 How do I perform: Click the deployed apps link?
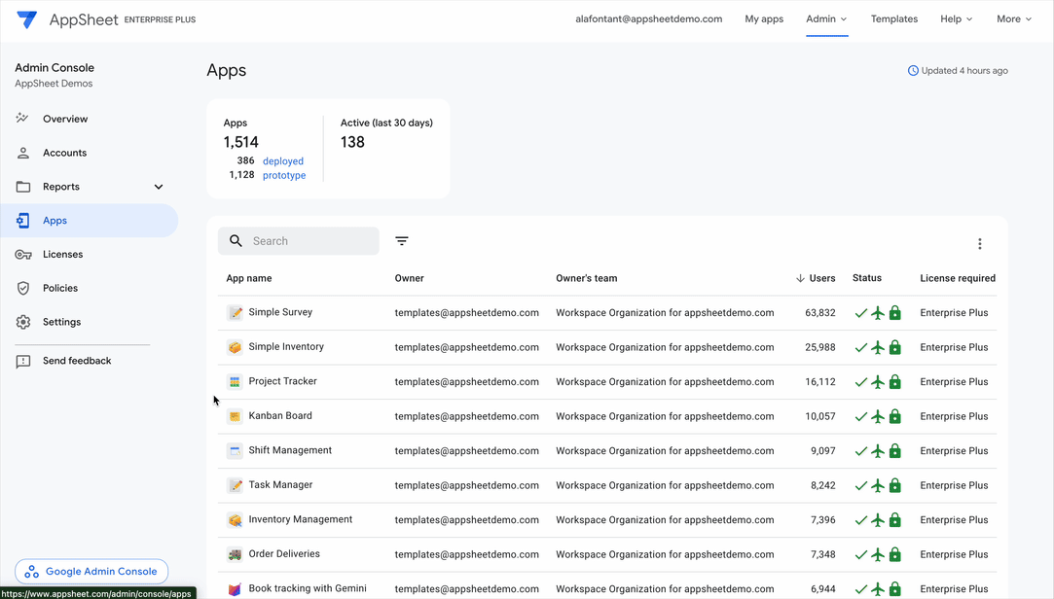283,161
